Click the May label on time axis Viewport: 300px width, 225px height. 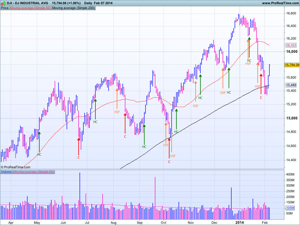[37, 223]
